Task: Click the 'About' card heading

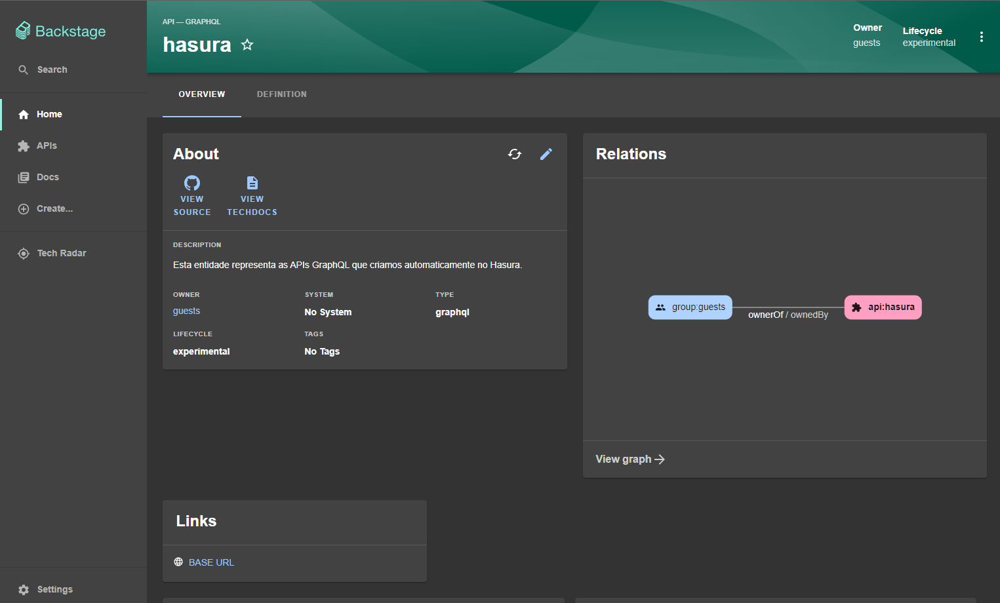Action: tap(196, 154)
